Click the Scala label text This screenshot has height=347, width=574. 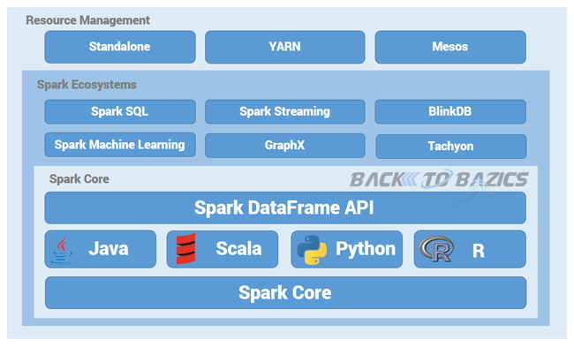coord(238,249)
